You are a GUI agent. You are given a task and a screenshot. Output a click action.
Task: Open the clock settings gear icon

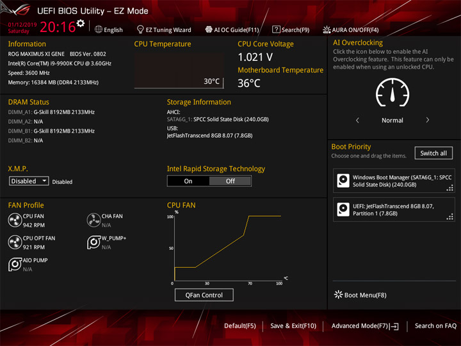click(x=81, y=23)
